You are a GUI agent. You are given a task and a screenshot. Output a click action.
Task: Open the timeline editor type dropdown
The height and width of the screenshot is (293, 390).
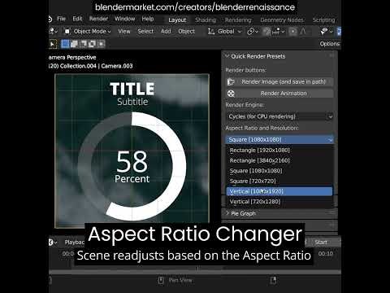click(x=53, y=243)
